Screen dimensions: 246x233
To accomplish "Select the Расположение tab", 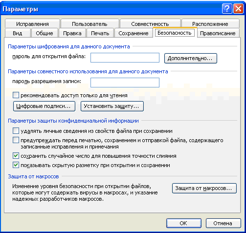I will [210, 24].
